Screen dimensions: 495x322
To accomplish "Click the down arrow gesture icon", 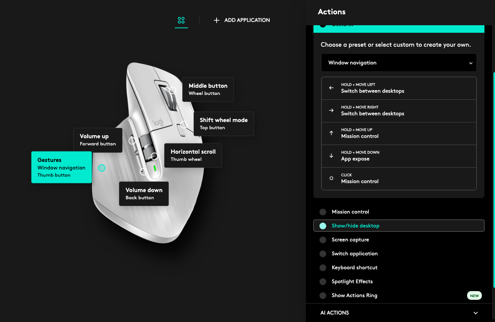I will tap(332, 156).
